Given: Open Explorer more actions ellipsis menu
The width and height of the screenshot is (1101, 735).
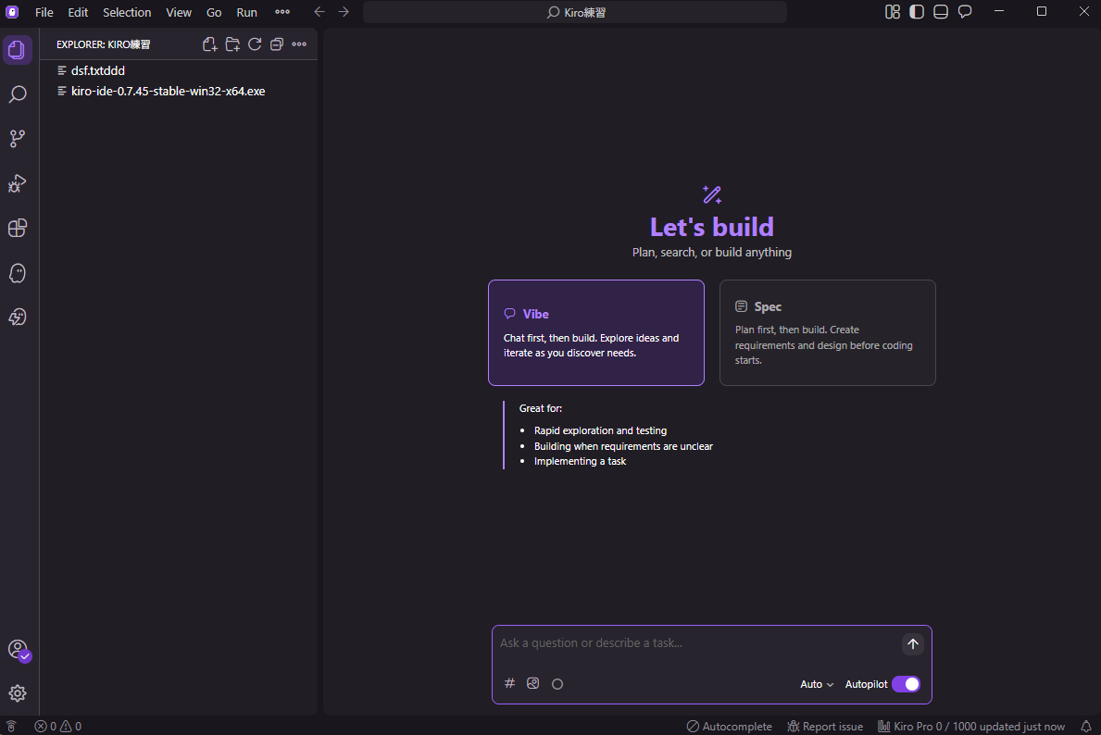Looking at the screenshot, I should click(x=299, y=44).
